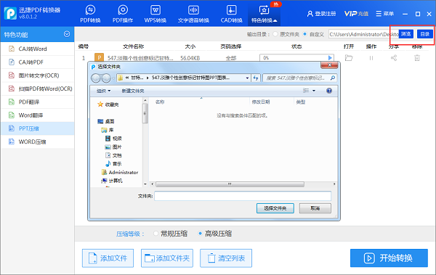The width and height of the screenshot is (436, 275).
Task: Select 图片 library in tree
Action: tap(113, 147)
